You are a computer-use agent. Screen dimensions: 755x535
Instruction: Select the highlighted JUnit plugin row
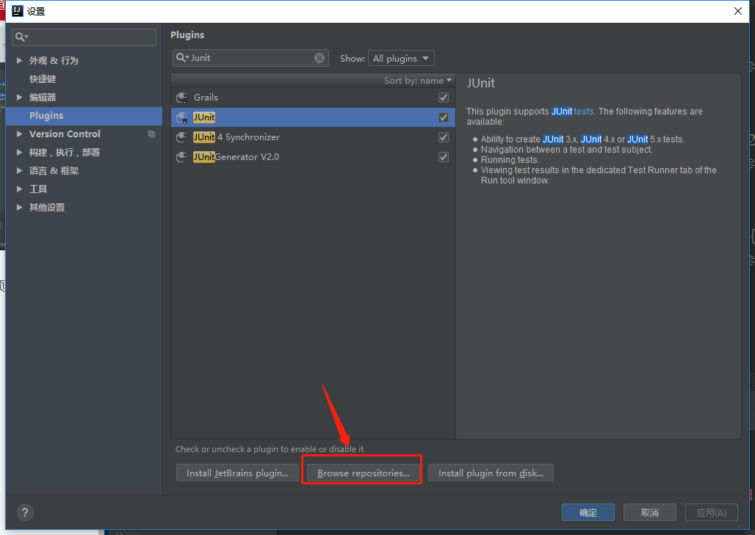[x=313, y=117]
